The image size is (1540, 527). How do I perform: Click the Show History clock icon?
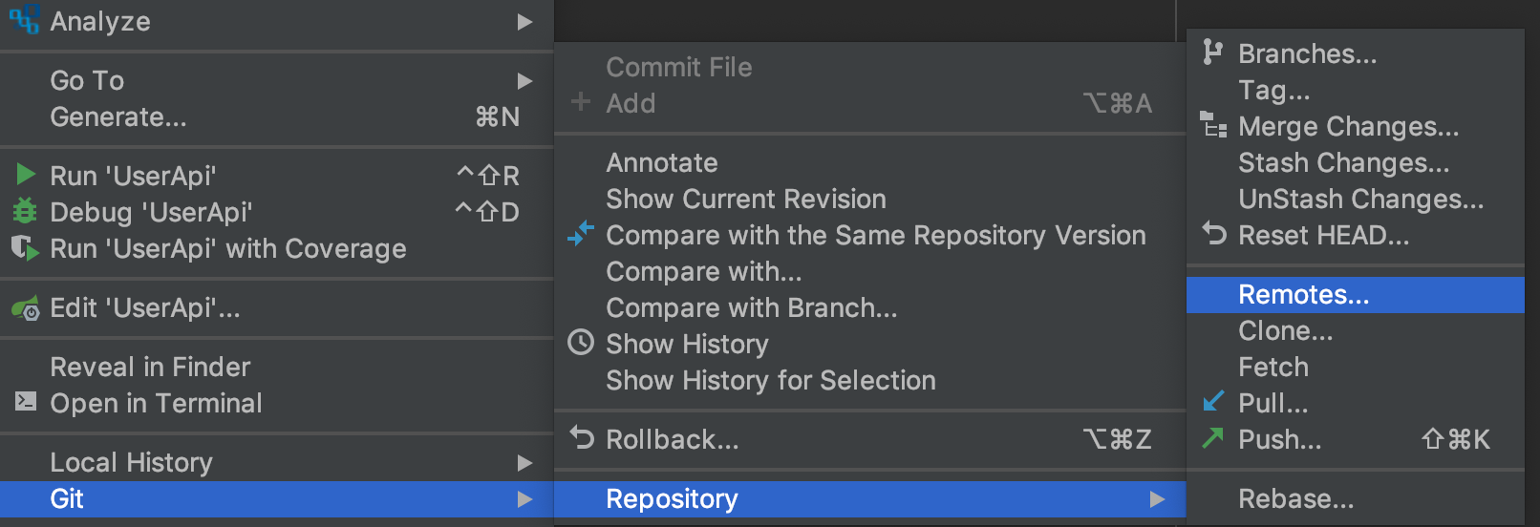click(581, 343)
